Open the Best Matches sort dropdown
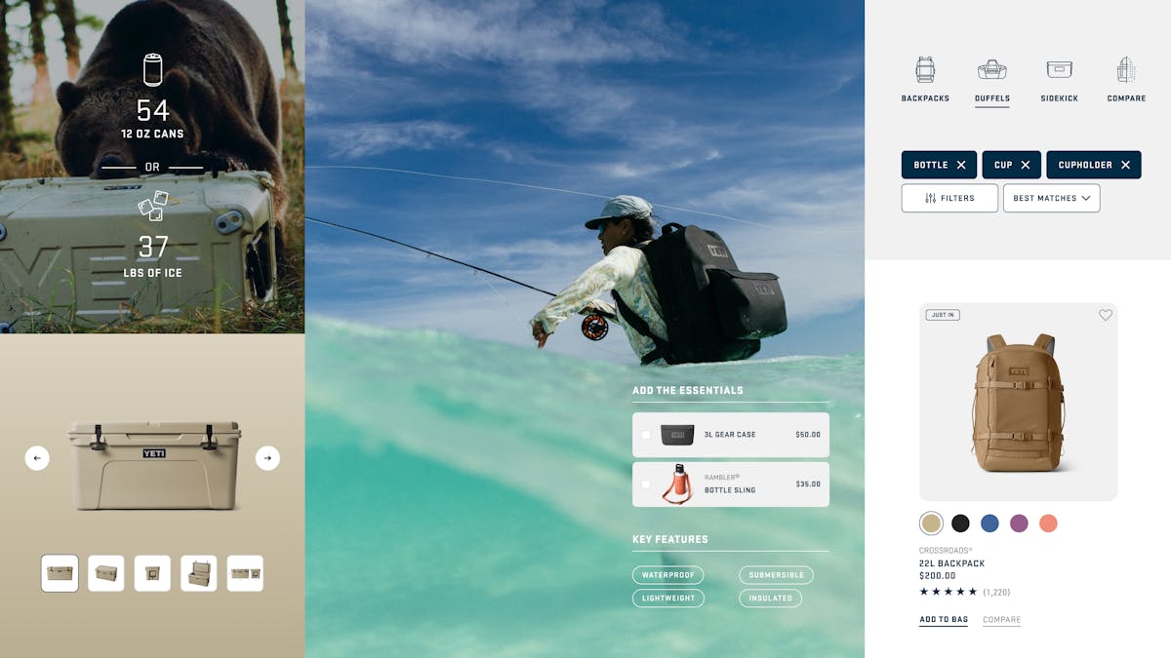1171x658 pixels. pyautogui.click(x=1051, y=198)
